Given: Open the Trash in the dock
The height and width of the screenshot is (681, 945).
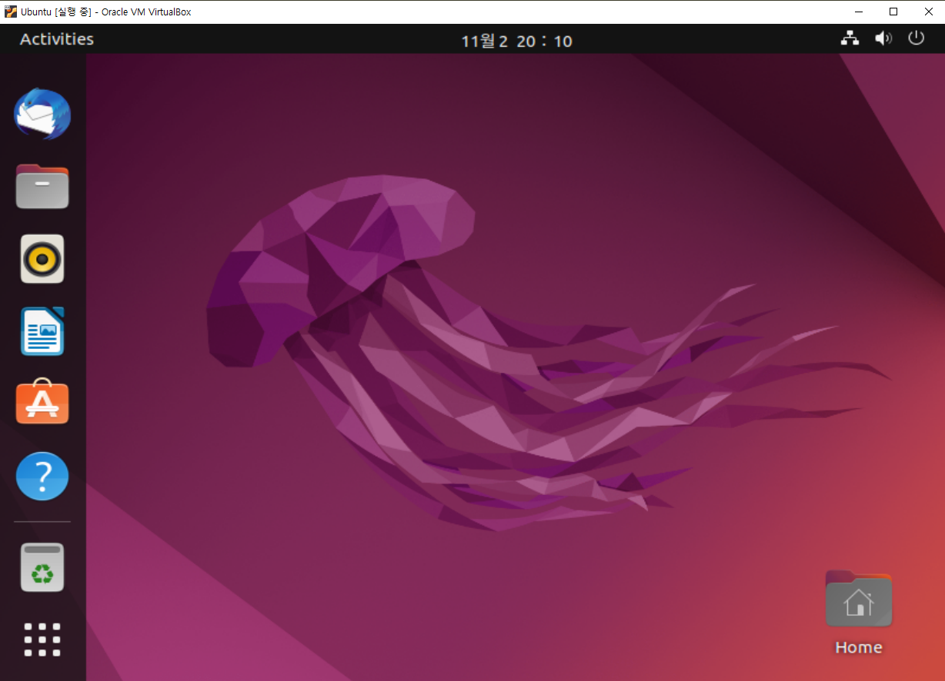Looking at the screenshot, I should click(42, 567).
